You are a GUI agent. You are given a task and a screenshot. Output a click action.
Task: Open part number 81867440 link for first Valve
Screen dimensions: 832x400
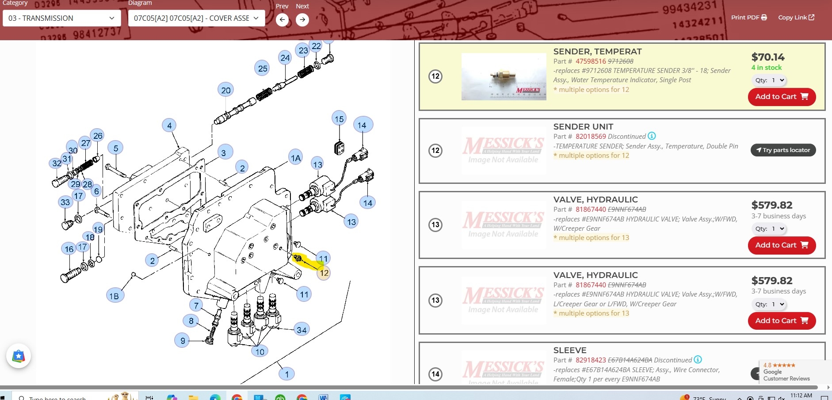pyautogui.click(x=591, y=210)
